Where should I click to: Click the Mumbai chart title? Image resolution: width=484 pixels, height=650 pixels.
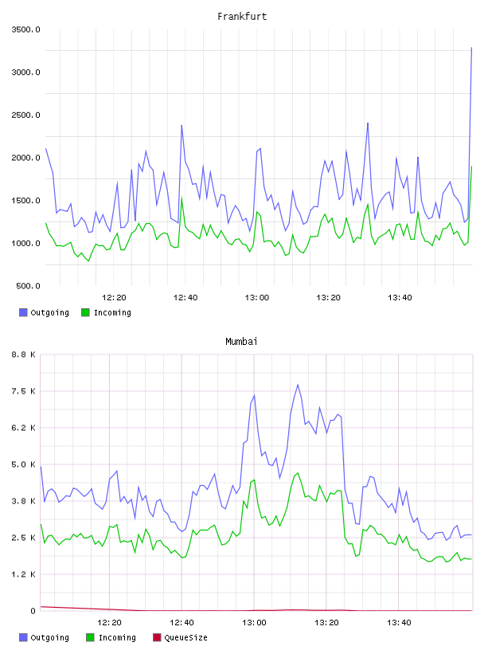[x=241, y=342]
